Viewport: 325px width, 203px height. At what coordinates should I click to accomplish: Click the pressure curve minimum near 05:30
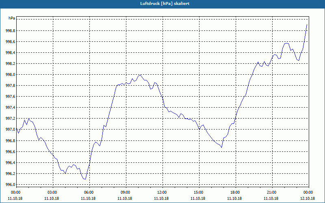tap(85, 179)
